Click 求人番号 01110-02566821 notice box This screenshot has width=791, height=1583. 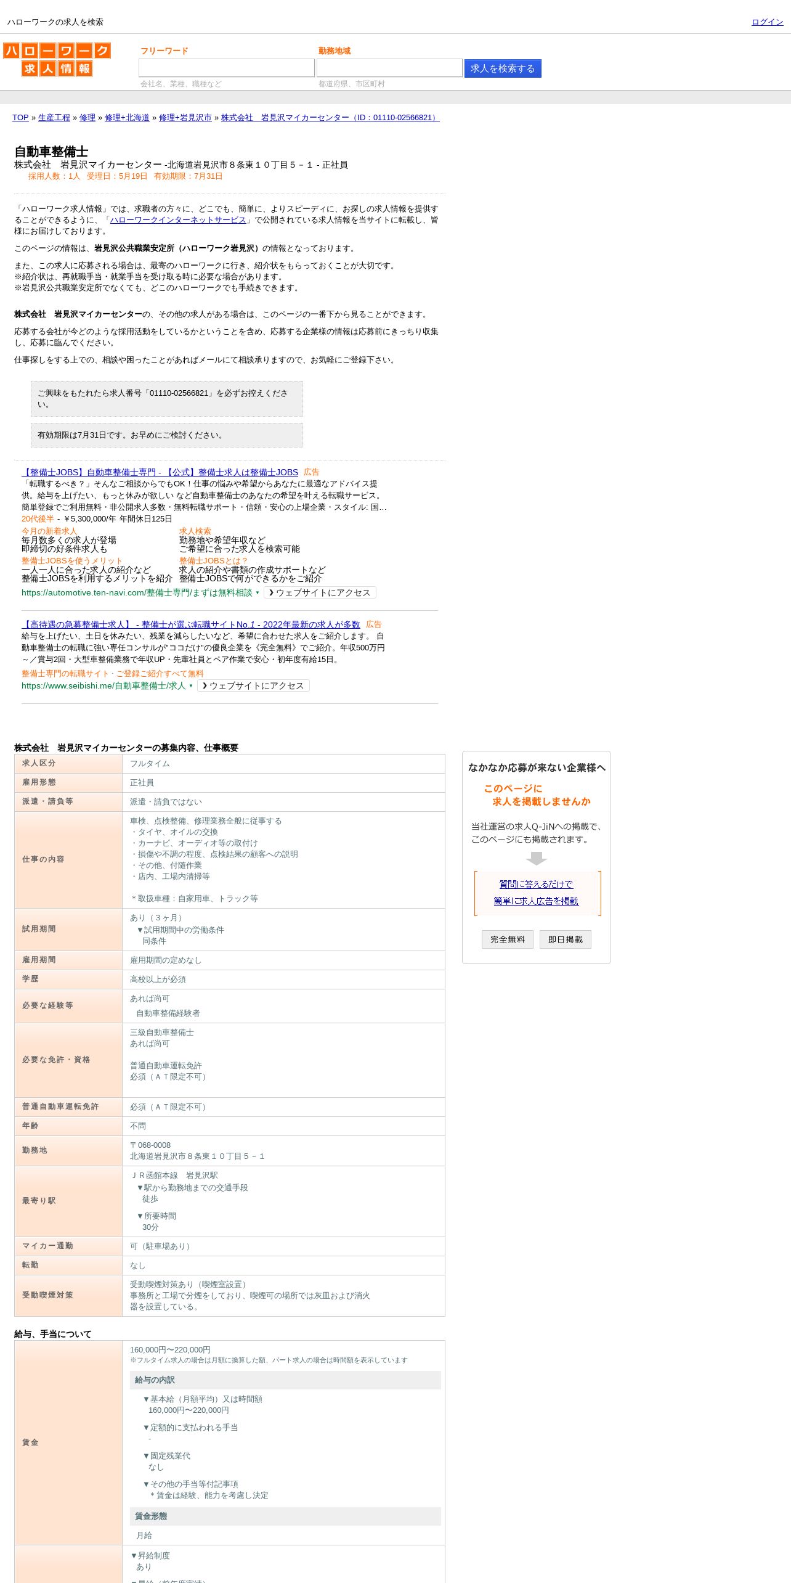(x=167, y=399)
